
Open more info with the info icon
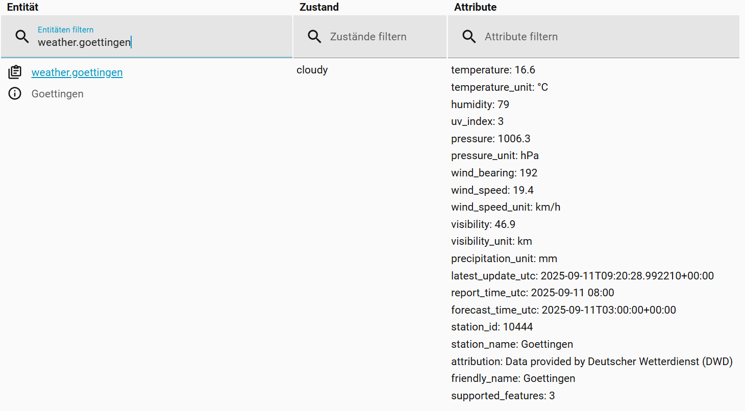[x=15, y=94]
